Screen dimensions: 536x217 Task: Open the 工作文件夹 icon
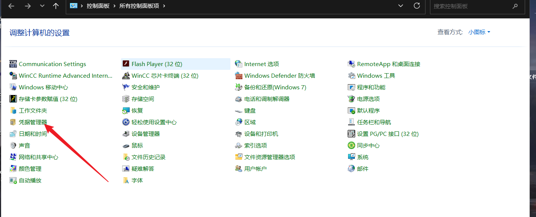click(13, 110)
